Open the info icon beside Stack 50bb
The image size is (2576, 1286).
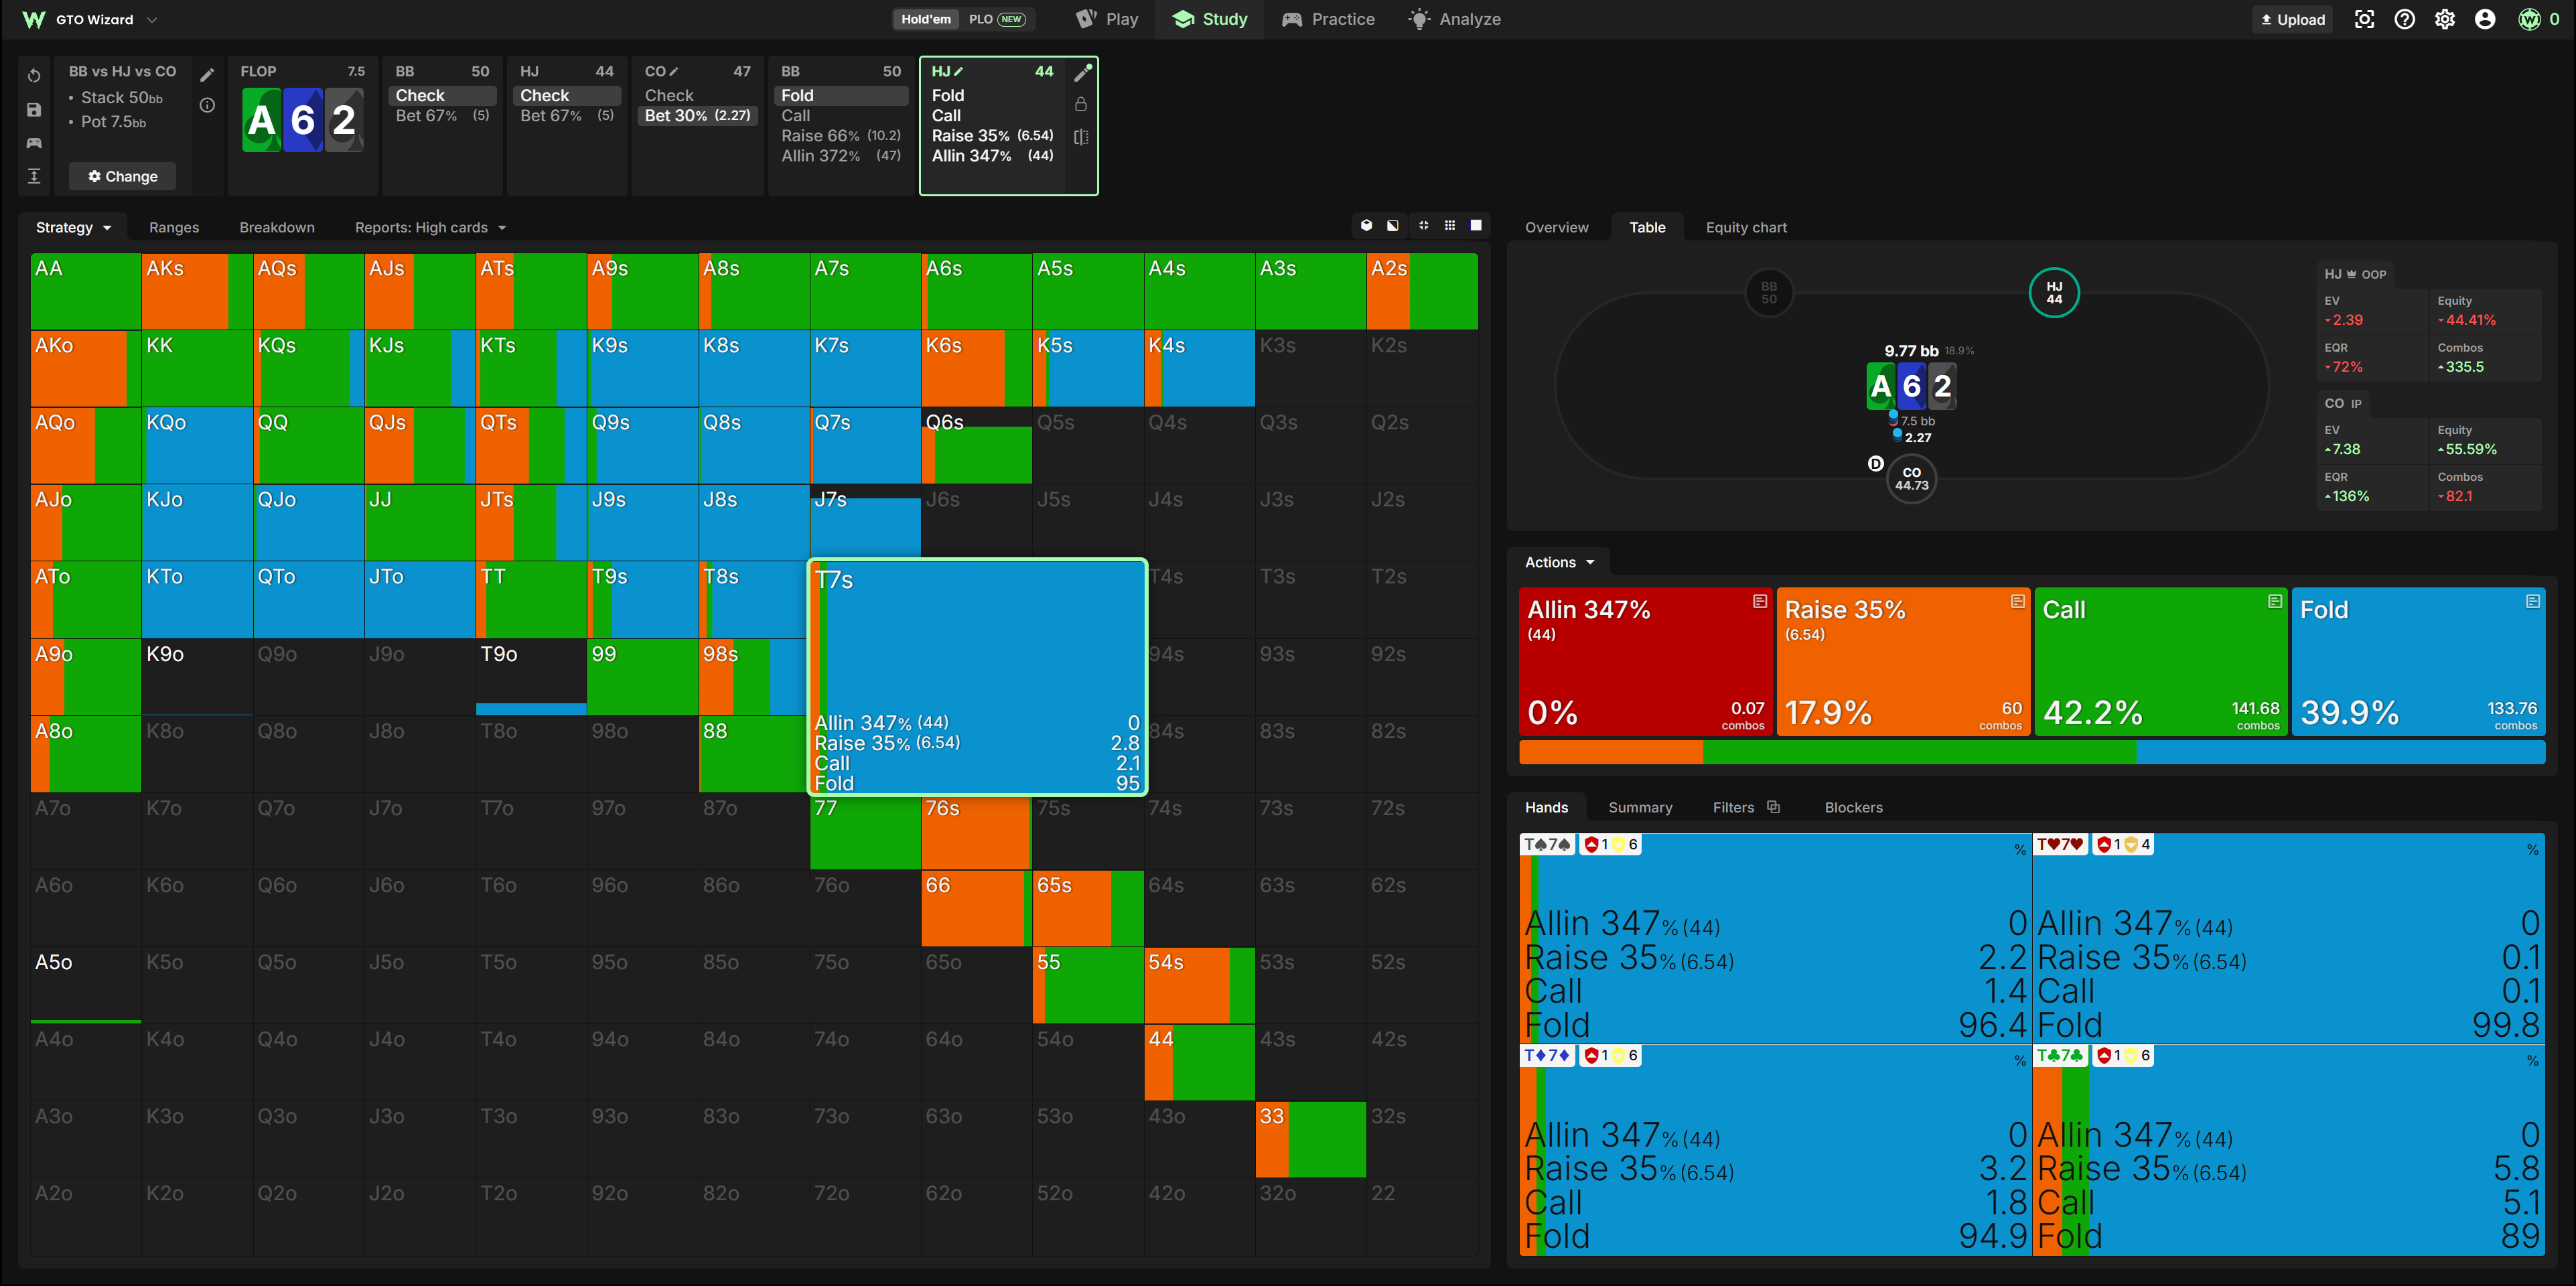point(207,105)
